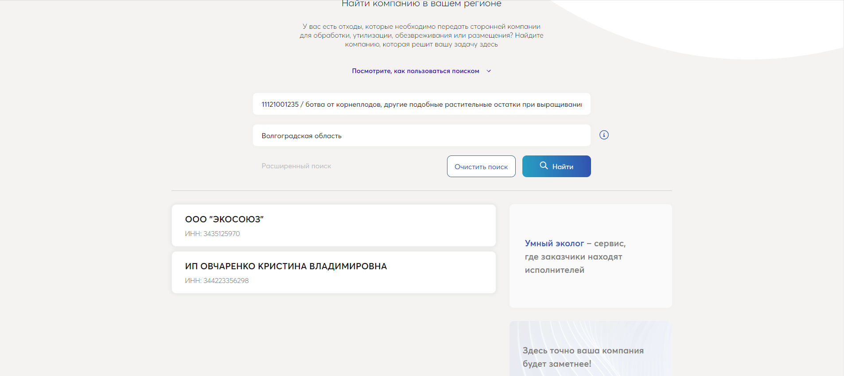844x376 pixels.
Task: Expand the search tutorial chevron
Action: pyautogui.click(x=489, y=71)
